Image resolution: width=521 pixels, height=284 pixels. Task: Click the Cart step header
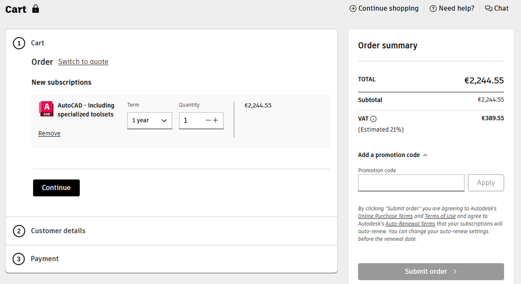click(37, 43)
